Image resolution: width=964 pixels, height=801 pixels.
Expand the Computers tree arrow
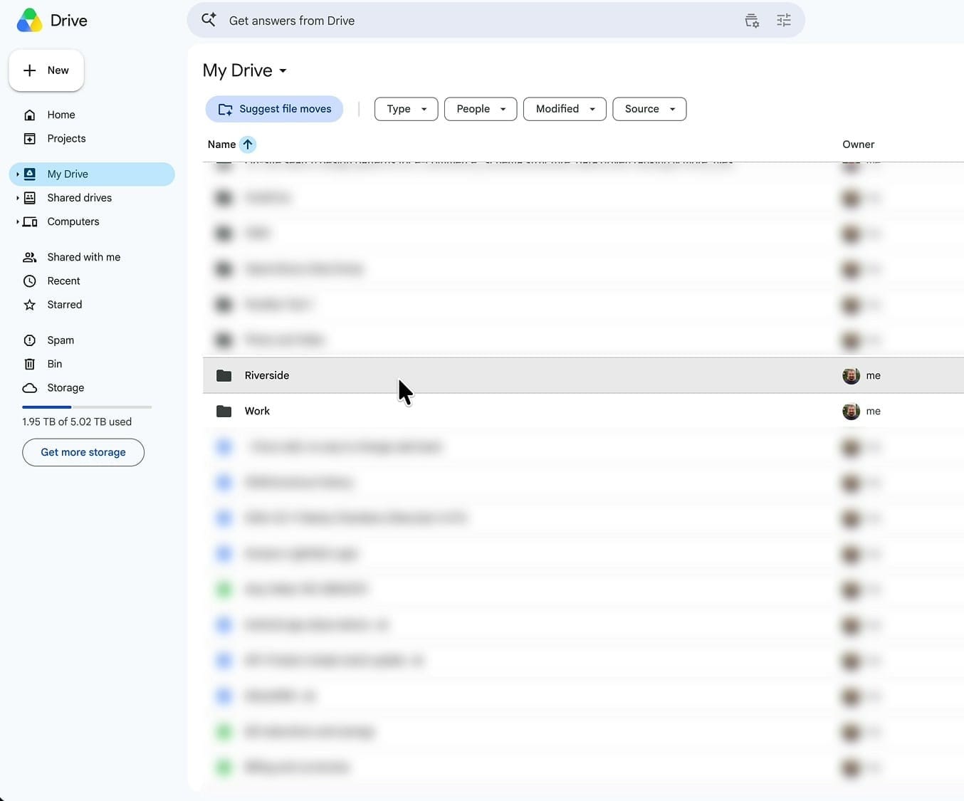click(17, 222)
